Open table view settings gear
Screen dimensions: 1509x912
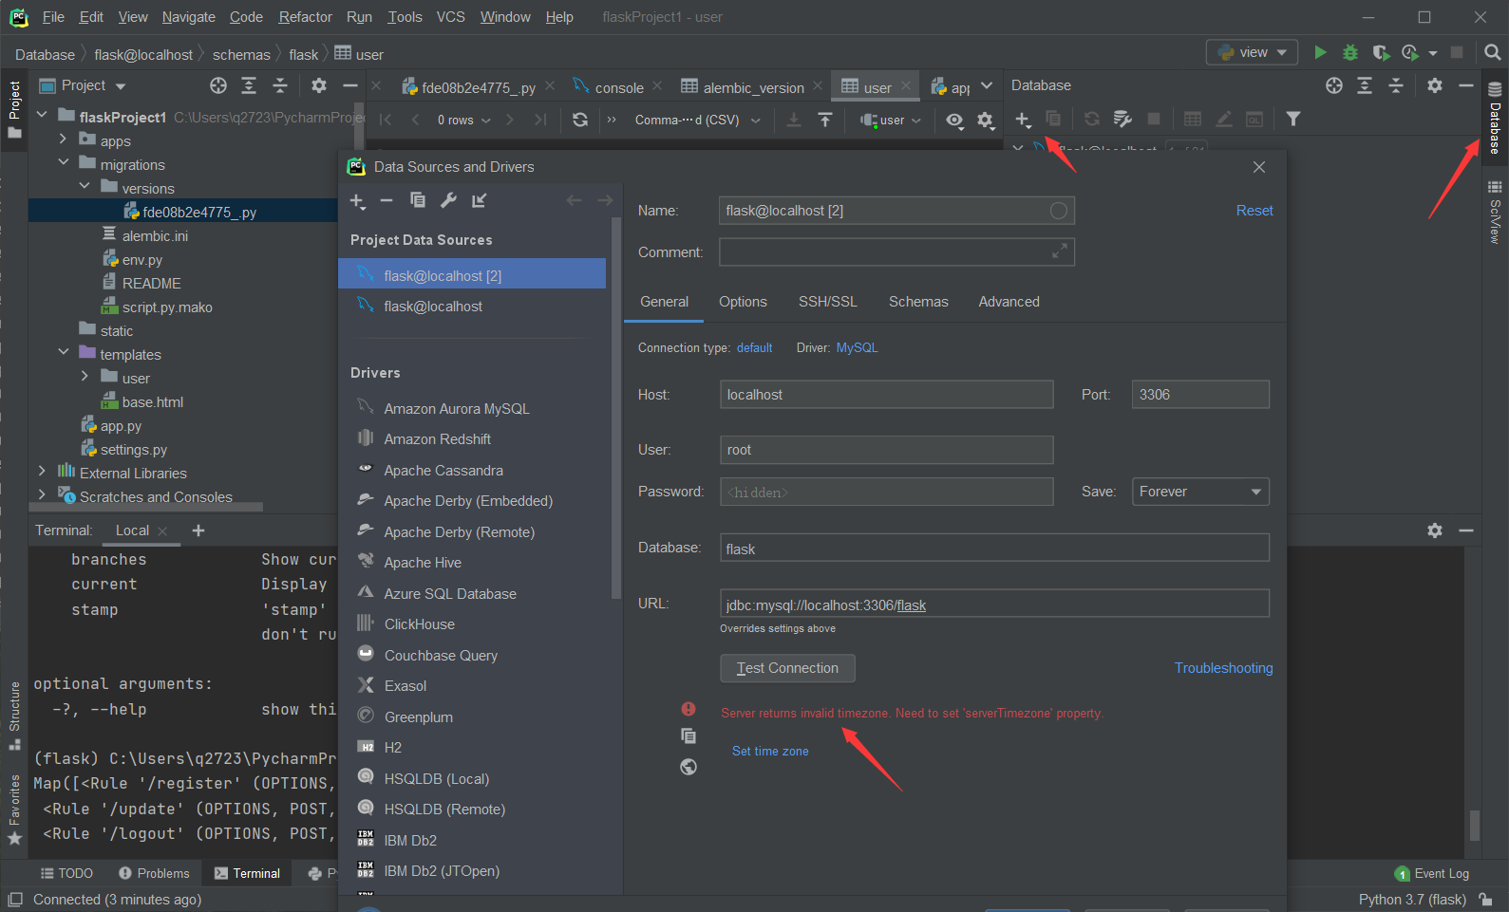(986, 120)
